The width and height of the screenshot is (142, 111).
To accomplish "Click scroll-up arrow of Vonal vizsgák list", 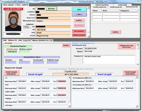I will coord(137,78).
